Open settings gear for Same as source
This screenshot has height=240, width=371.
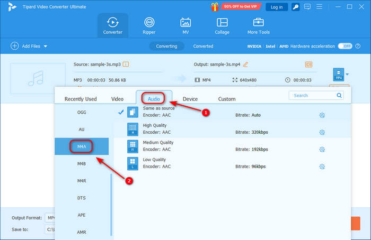tap(322, 115)
